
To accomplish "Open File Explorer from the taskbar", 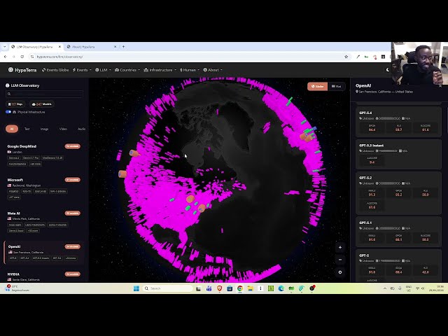I will click(x=251, y=288).
